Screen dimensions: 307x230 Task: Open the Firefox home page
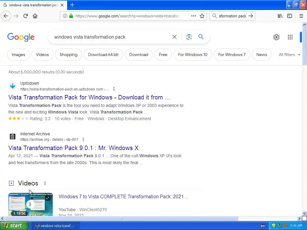coord(35,16)
